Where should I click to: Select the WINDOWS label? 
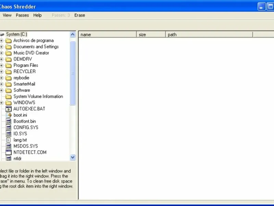coord(24,102)
